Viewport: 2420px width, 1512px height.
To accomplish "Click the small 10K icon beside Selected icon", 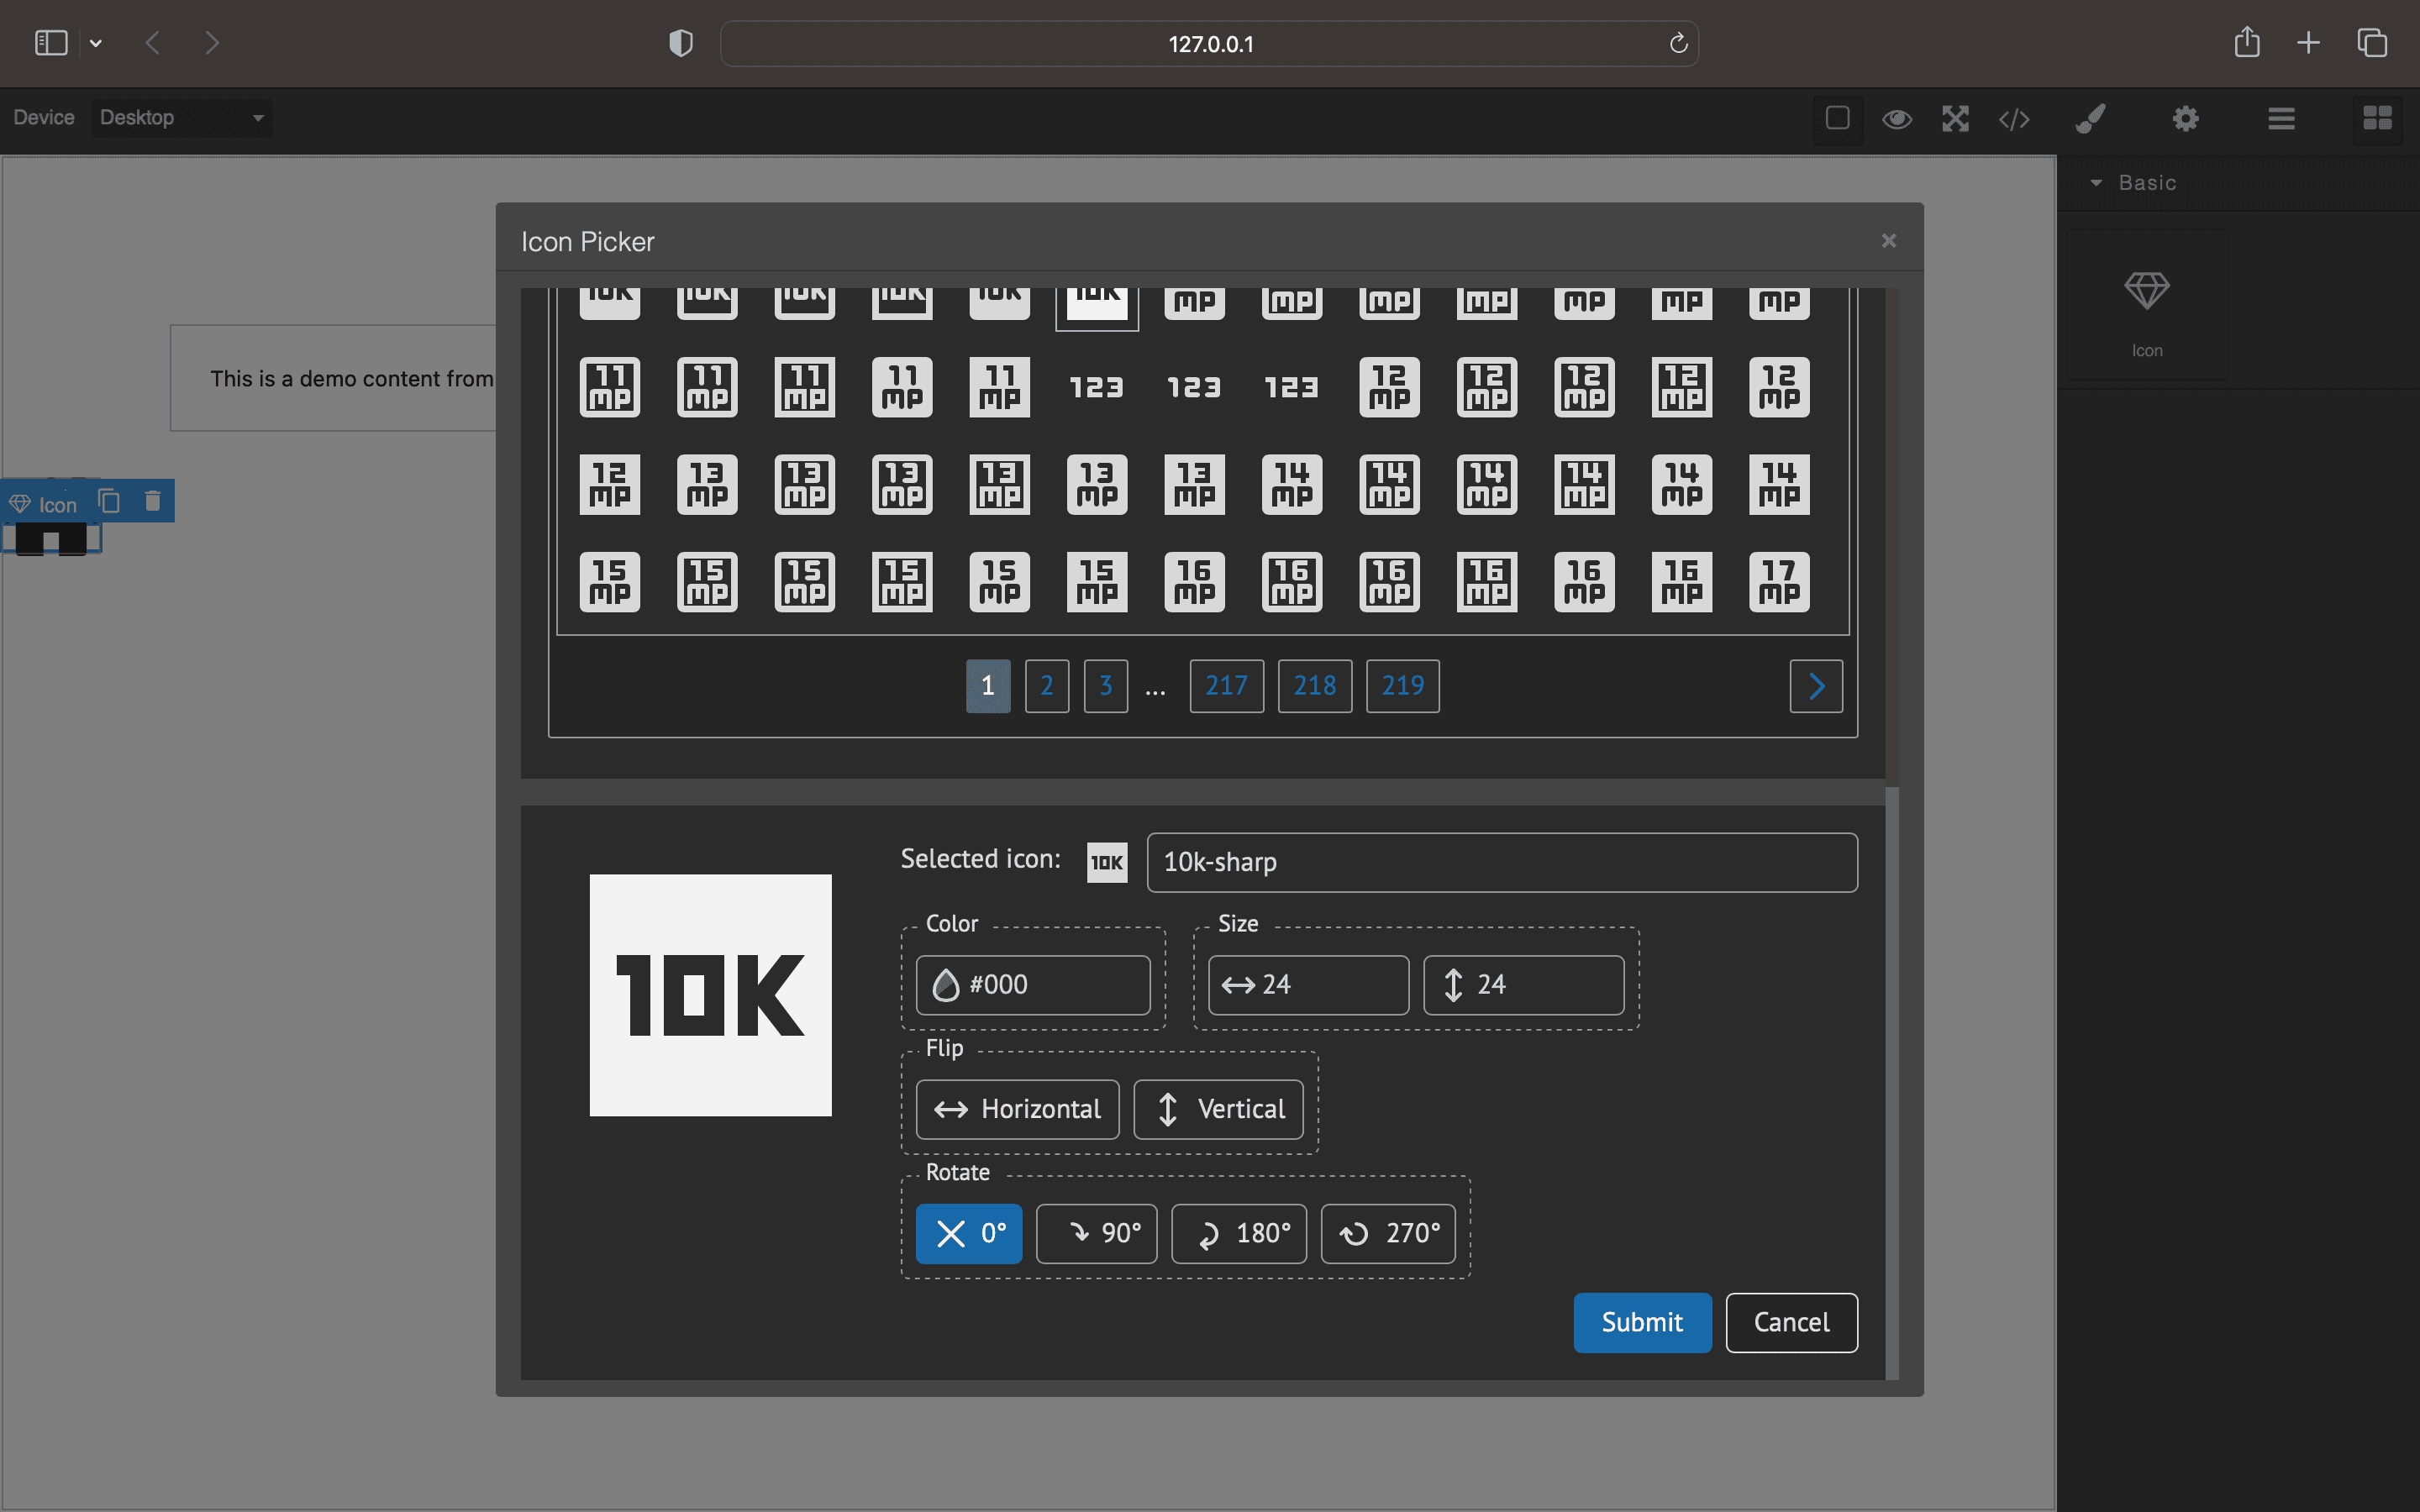I will pyautogui.click(x=1106, y=862).
